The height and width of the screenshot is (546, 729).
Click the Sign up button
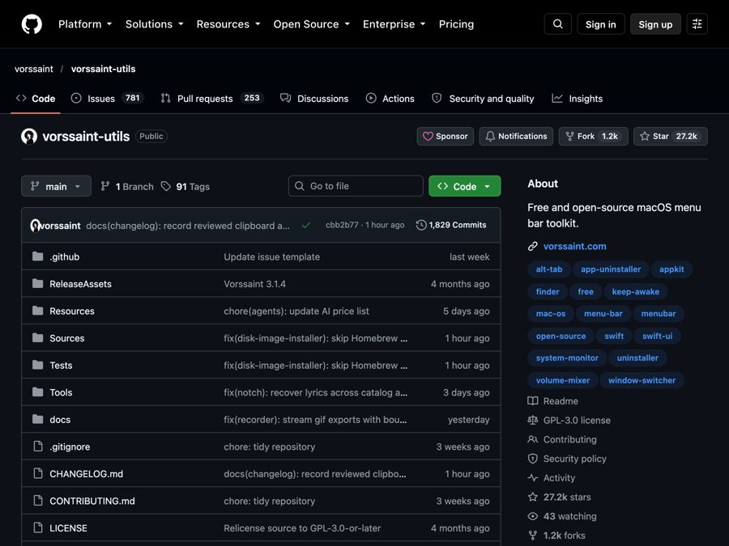(655, 24)
